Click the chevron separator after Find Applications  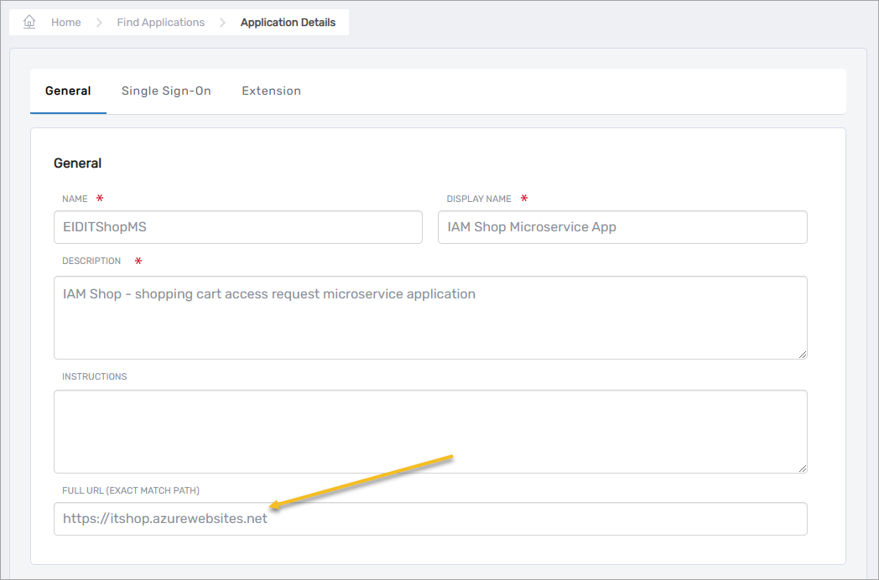tap(222, 23)
